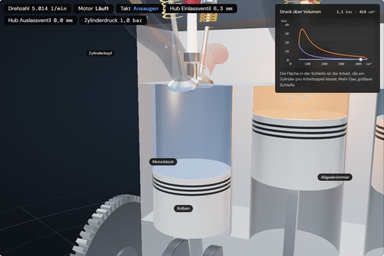Click the Hub Auslassventil 0,0 mm chip
The height and width of the screenshot is (256, 384).
pyautogui.click(x=40, y=20)
